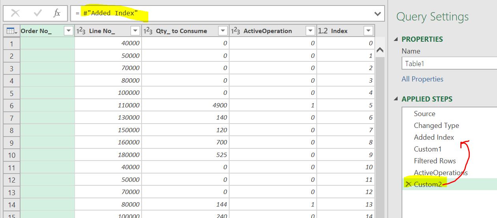
Task: Open the fx function icon
Action: point(57,13)
